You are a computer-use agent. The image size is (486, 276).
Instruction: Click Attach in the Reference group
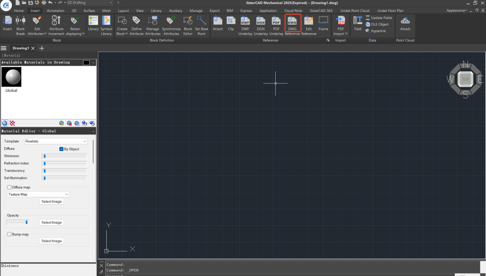pos(217,24)
